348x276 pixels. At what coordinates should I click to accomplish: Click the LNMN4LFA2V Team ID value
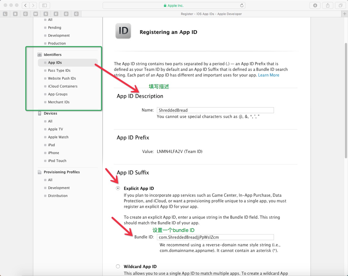(x=180, y=152)
